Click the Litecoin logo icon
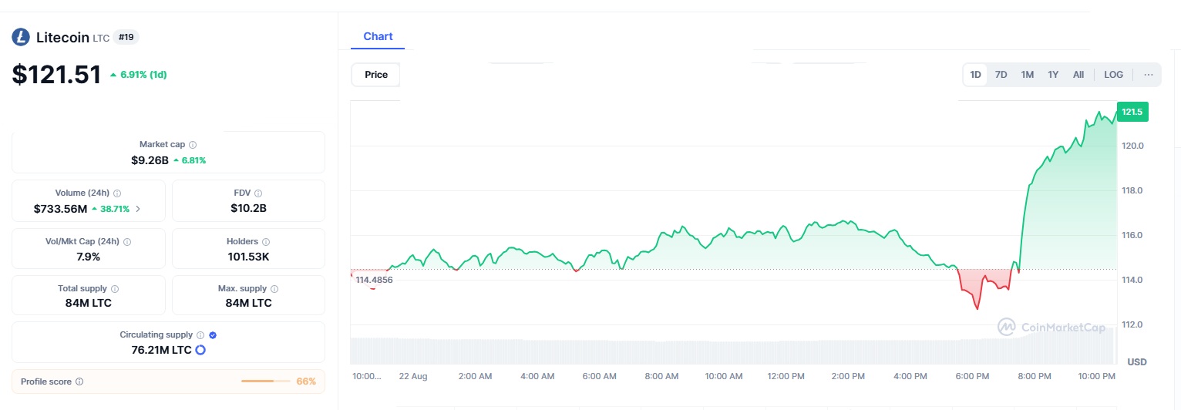This screenshot has height=410, width=1181. tap(21, 37)
